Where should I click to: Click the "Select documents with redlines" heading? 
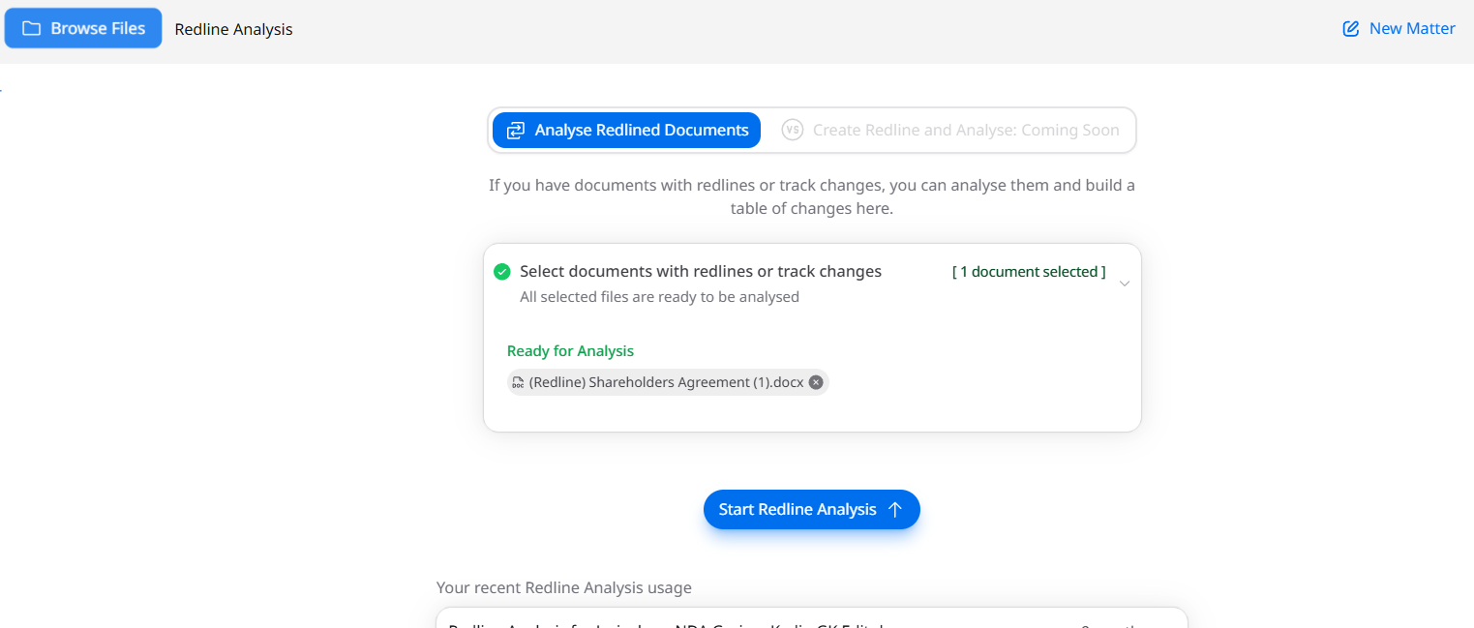tap(700, 272)
